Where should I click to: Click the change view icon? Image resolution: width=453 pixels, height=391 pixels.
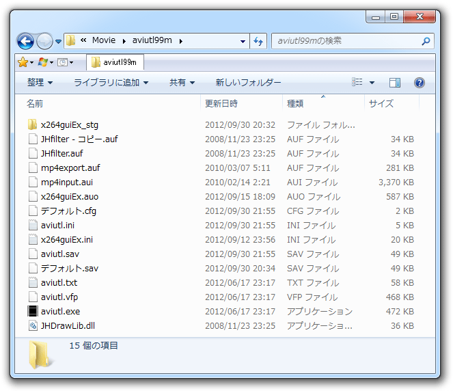pyautogui.click(x=357, y=82)
